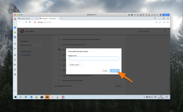Open WhatsApp in the Opera sidebar
Screen dimensions: 183x112
click(x=15, y=32)
